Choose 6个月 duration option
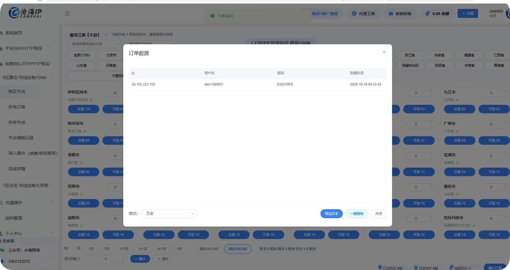510x270 pixels. pos(162,249)
